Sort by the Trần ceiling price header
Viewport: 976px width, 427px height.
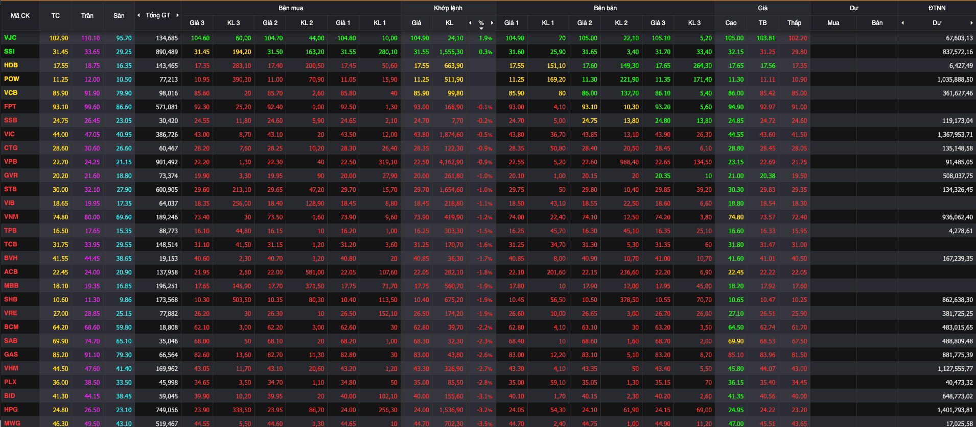click(x=87, y=16)
